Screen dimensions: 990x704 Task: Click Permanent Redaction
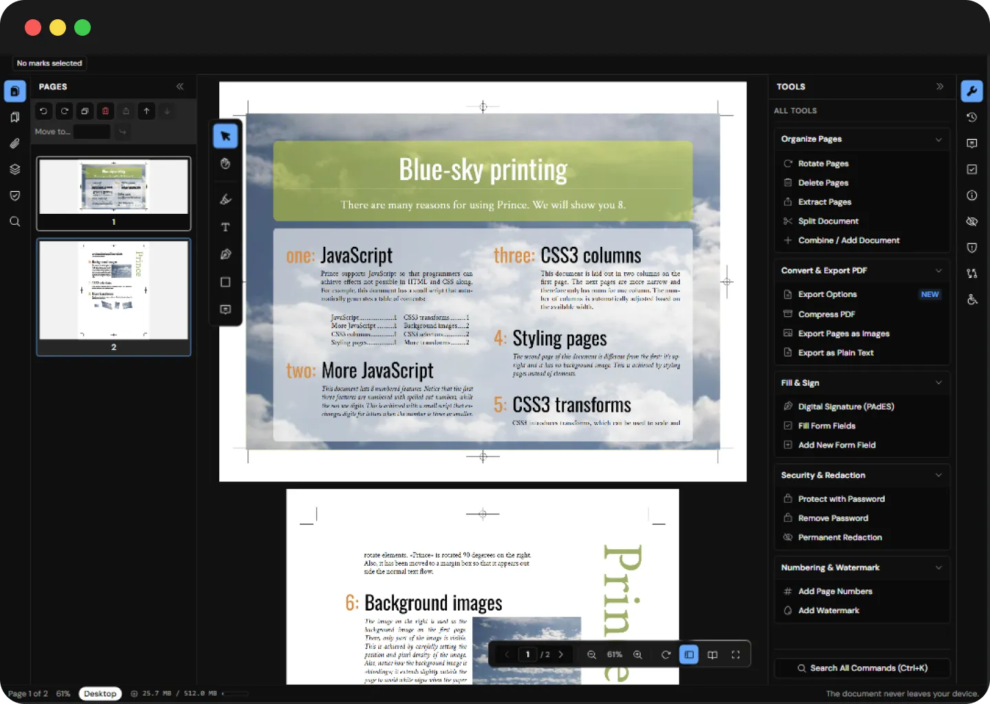click(862, 538)
